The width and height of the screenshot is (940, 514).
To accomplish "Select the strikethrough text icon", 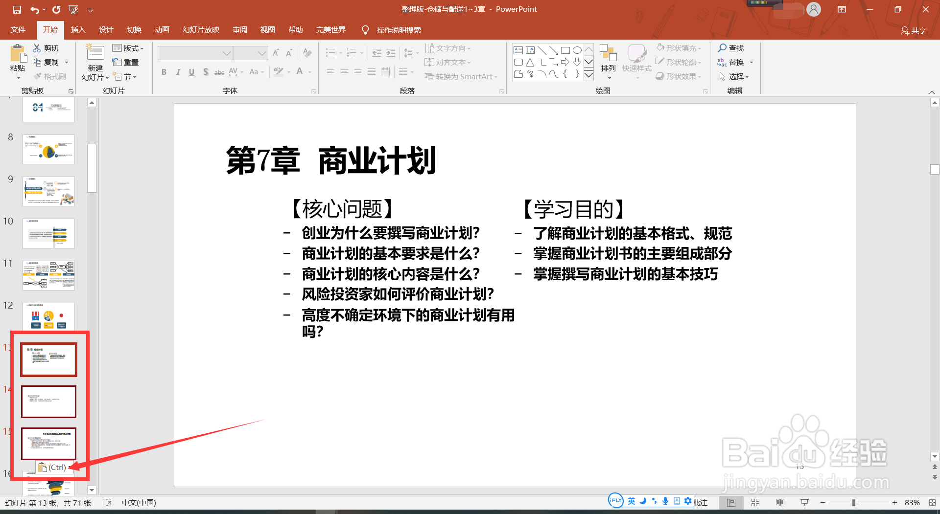I will (219, 72).
